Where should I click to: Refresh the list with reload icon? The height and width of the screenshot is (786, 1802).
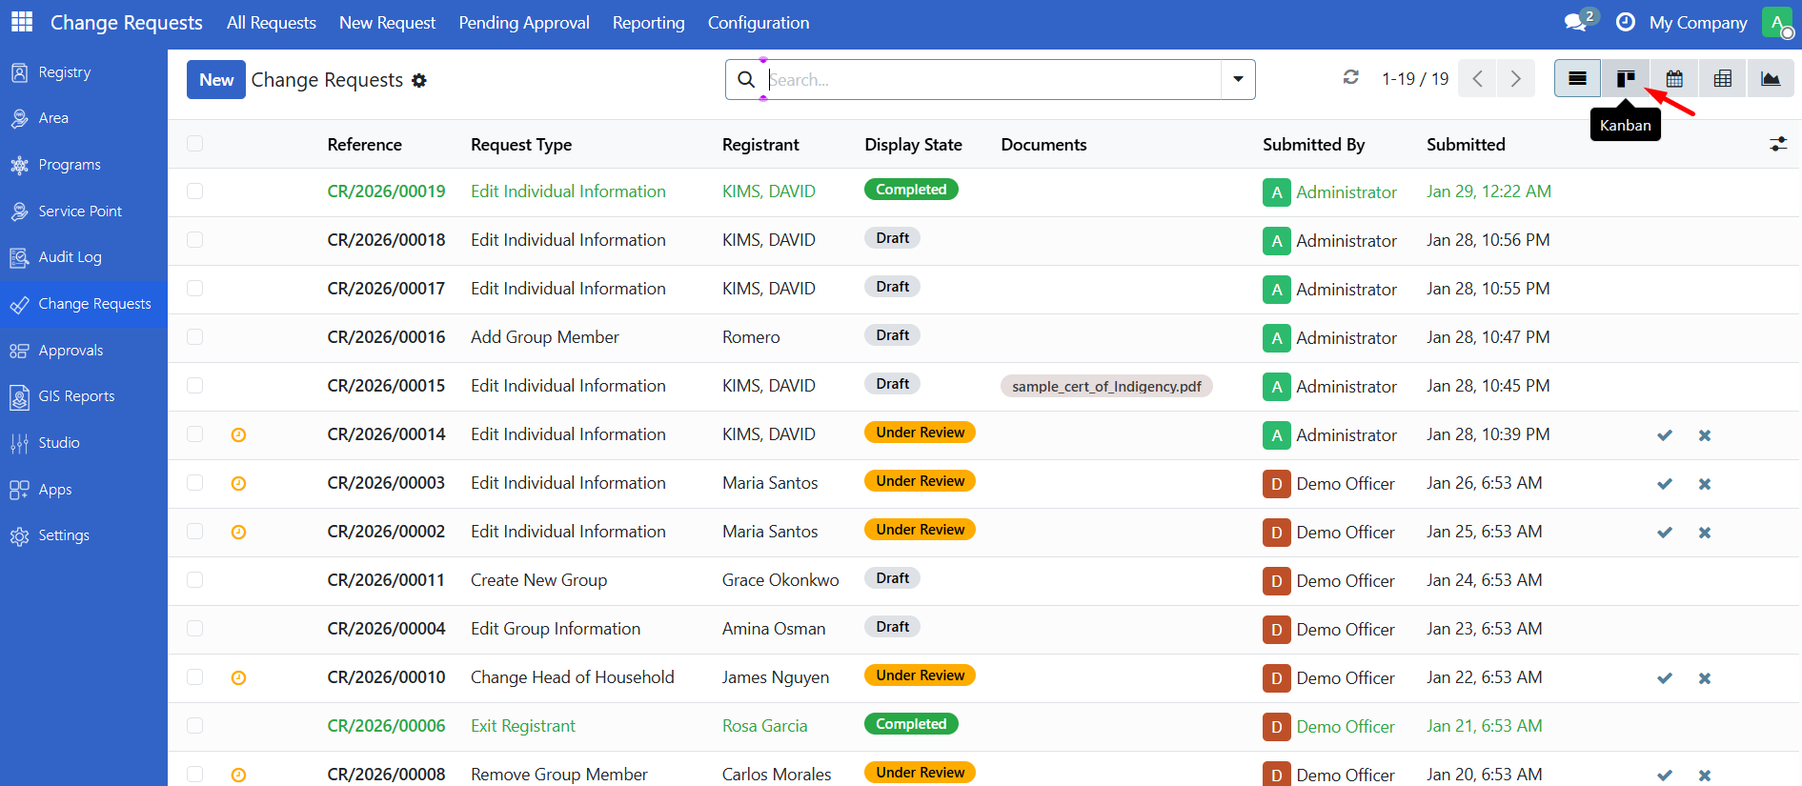coord(1350,77)
